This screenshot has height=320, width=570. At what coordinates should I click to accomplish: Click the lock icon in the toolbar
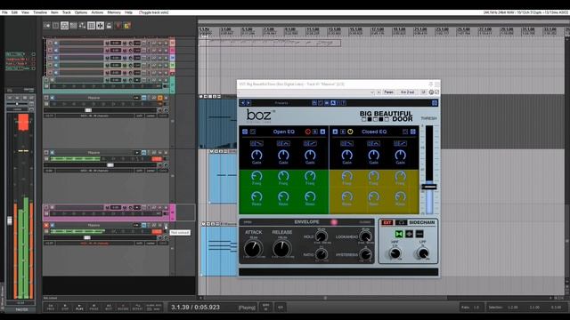tap(109, 26)
